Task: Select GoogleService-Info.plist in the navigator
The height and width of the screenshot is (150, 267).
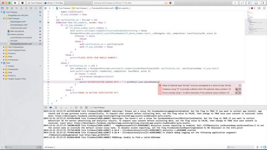Action: [x=18, y=15]
